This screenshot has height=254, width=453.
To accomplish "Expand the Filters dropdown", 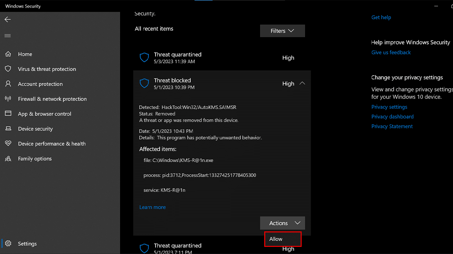I will 282,31.
